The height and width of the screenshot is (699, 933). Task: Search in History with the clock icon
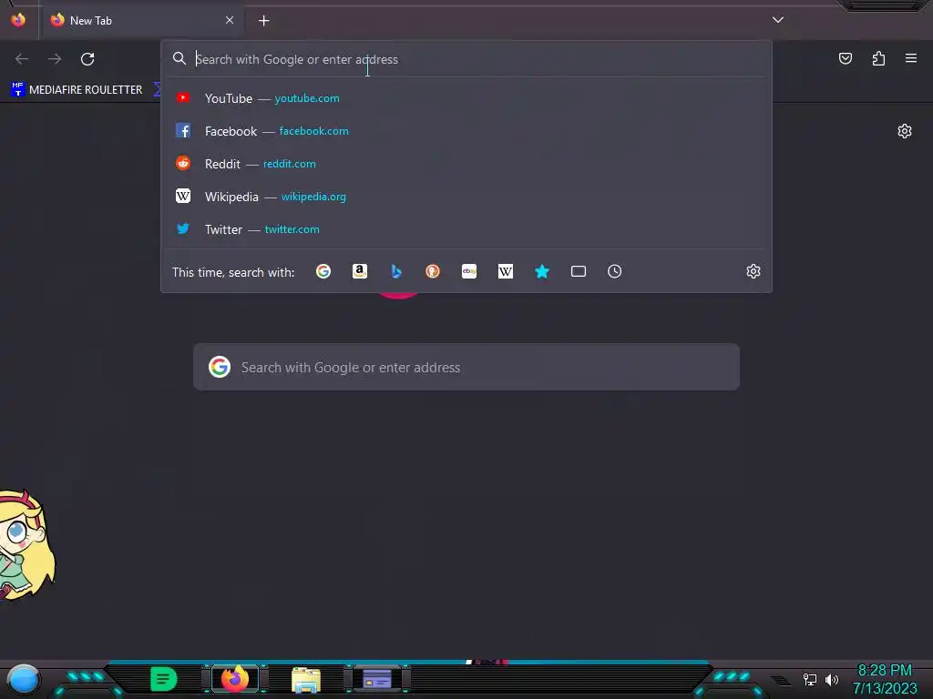(615, 271)
